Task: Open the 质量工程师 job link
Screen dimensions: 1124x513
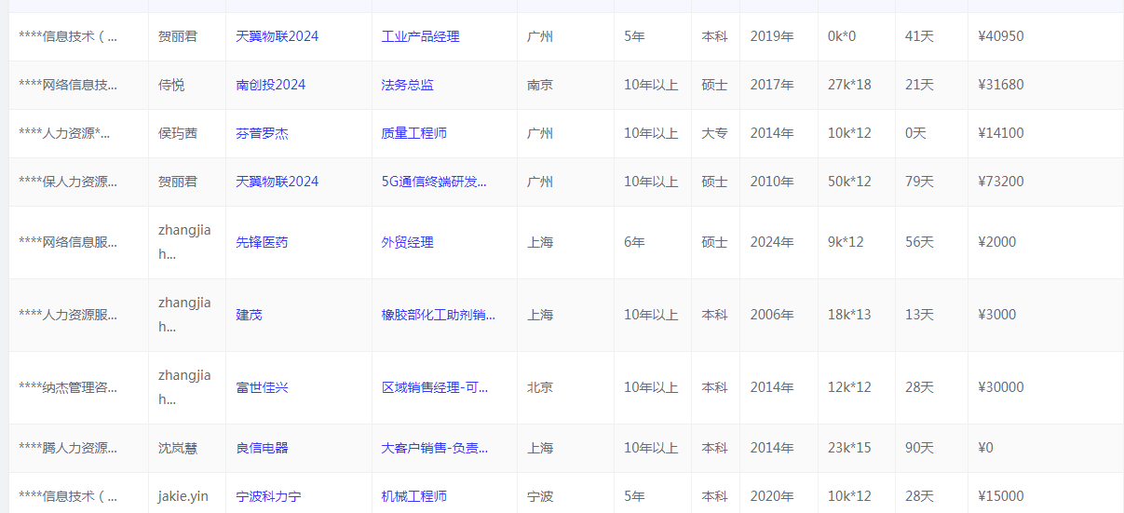Action: (x=413, y=133)
